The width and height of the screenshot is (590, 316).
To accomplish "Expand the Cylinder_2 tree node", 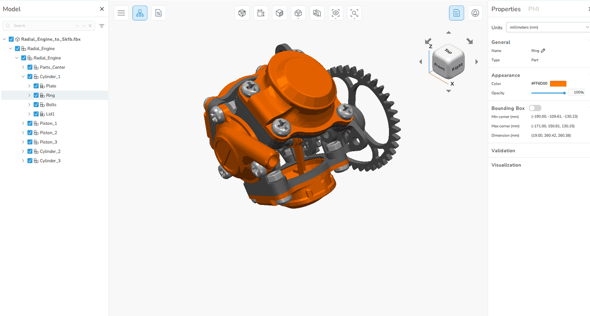I will tap(23, 151).
